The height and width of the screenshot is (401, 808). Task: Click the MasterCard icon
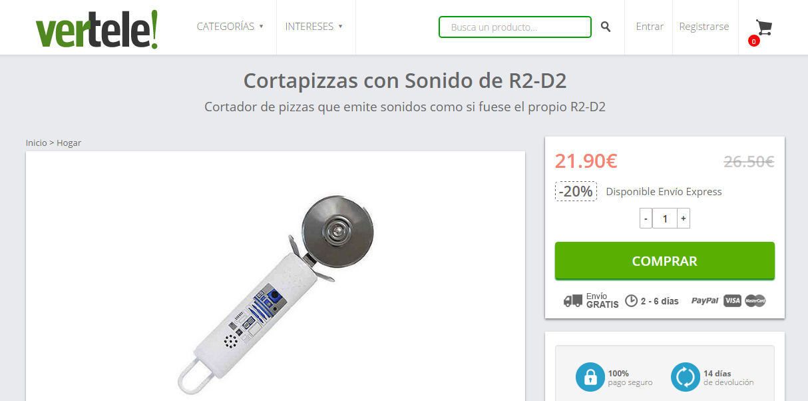[755, 301]
